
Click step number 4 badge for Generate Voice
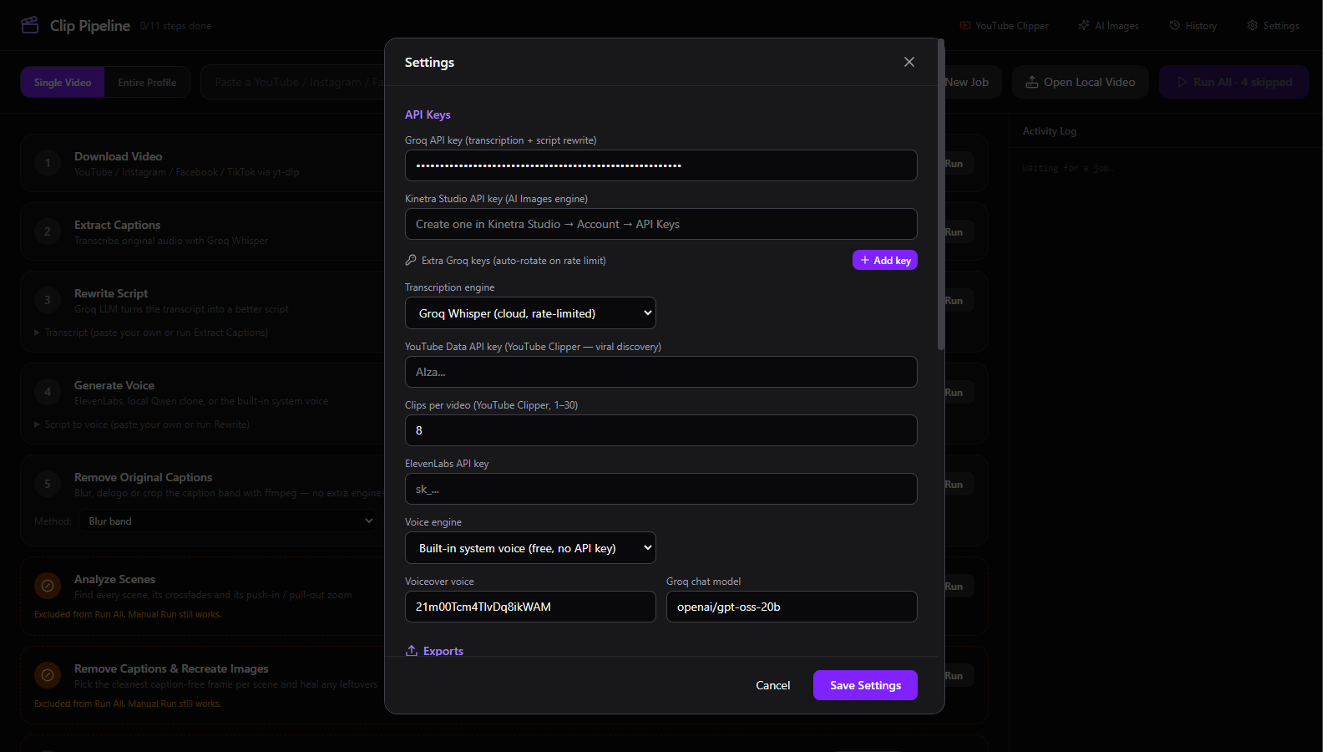point(48,392)
